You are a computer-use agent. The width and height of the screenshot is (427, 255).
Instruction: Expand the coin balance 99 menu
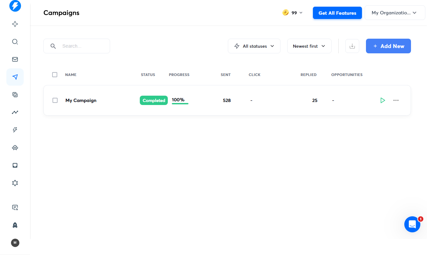(x=293, y=13)
